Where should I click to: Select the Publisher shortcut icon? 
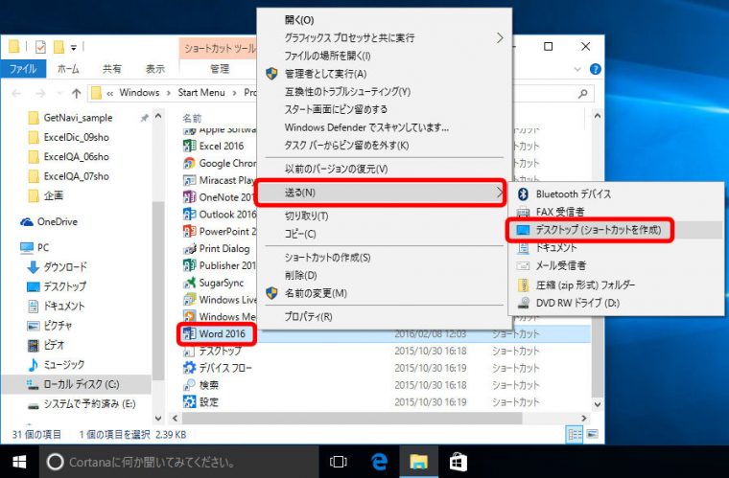click(189, 265)
